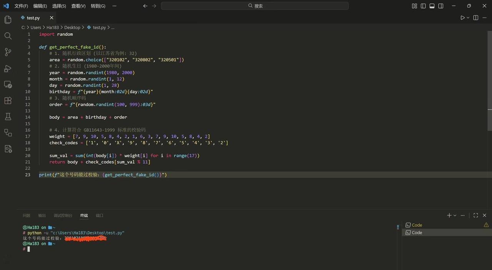The image size is (492, 270).
Task: Open the Testing flask view
Action: (x=8, y=117)
